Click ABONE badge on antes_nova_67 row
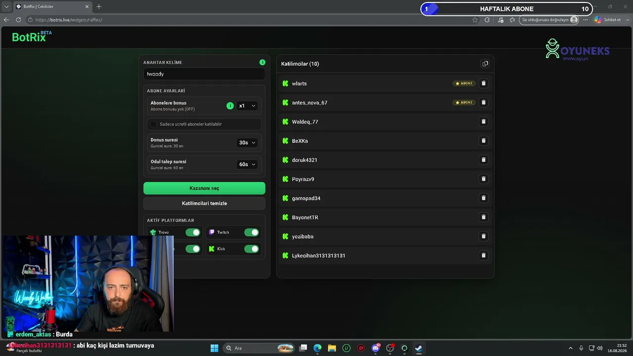 coord(464,102)
